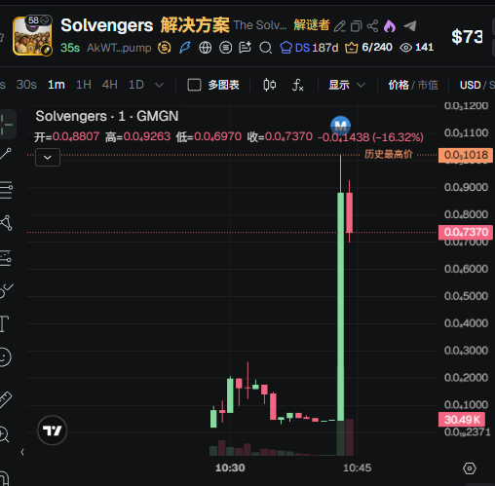Collapse the legend with chevron button
This screenshot has height=486, width=495.
click(48, 158)
